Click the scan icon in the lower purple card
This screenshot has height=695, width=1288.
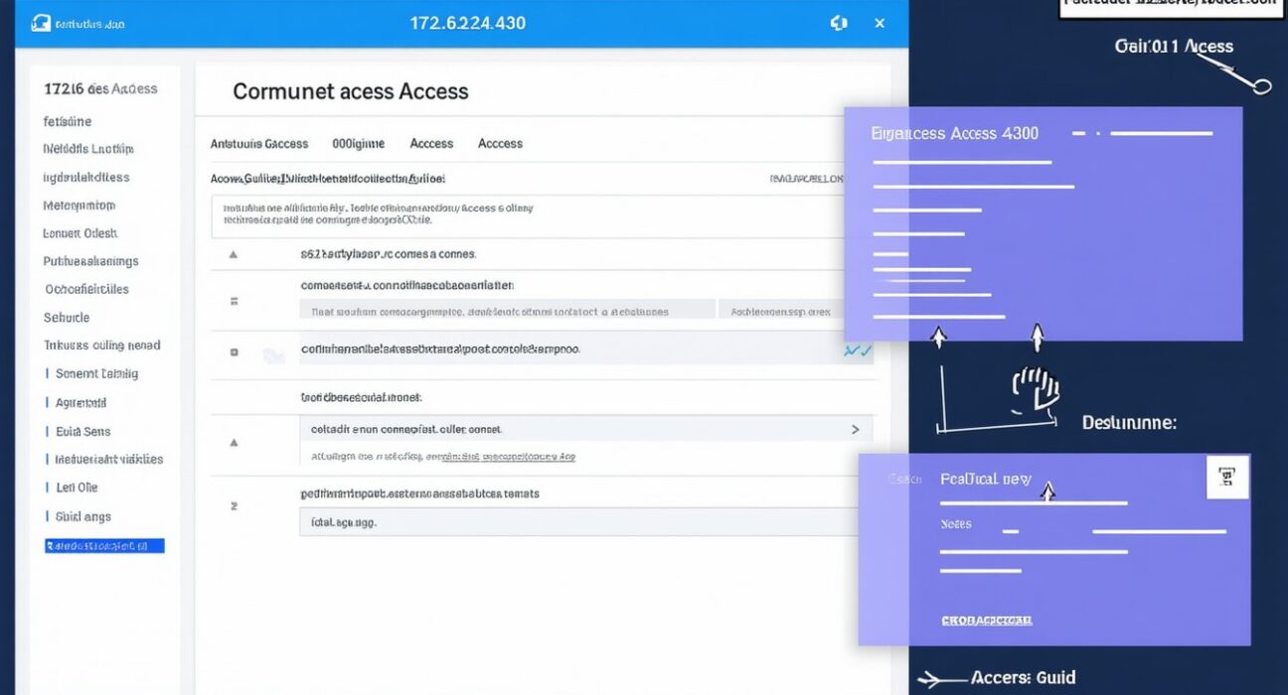pyautogui.click(x=1226, y=478)
